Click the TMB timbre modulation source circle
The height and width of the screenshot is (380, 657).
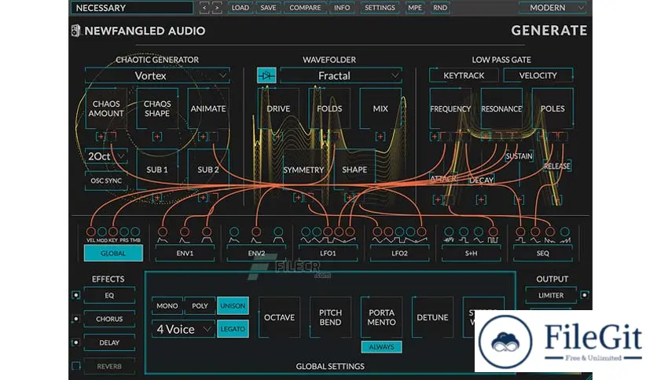(x=135, y=232)
